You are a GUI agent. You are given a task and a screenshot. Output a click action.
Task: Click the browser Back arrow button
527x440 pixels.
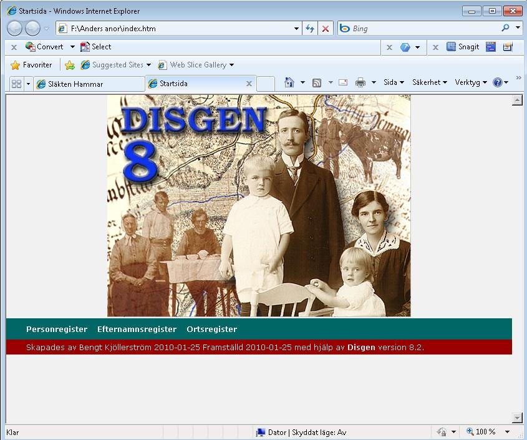tap(15, 28)
